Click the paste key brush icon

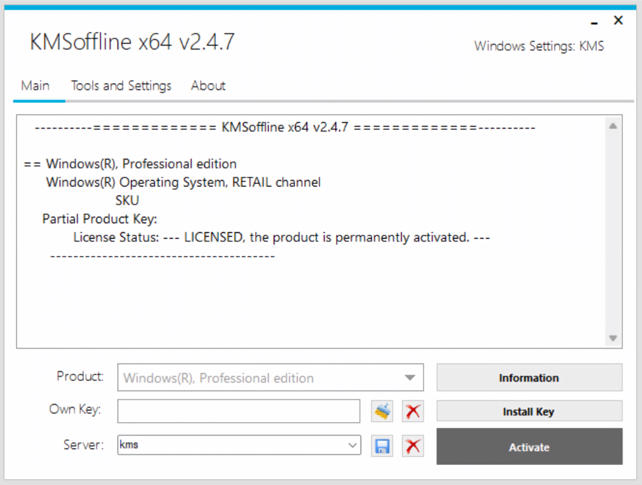[x=382, y=411]
